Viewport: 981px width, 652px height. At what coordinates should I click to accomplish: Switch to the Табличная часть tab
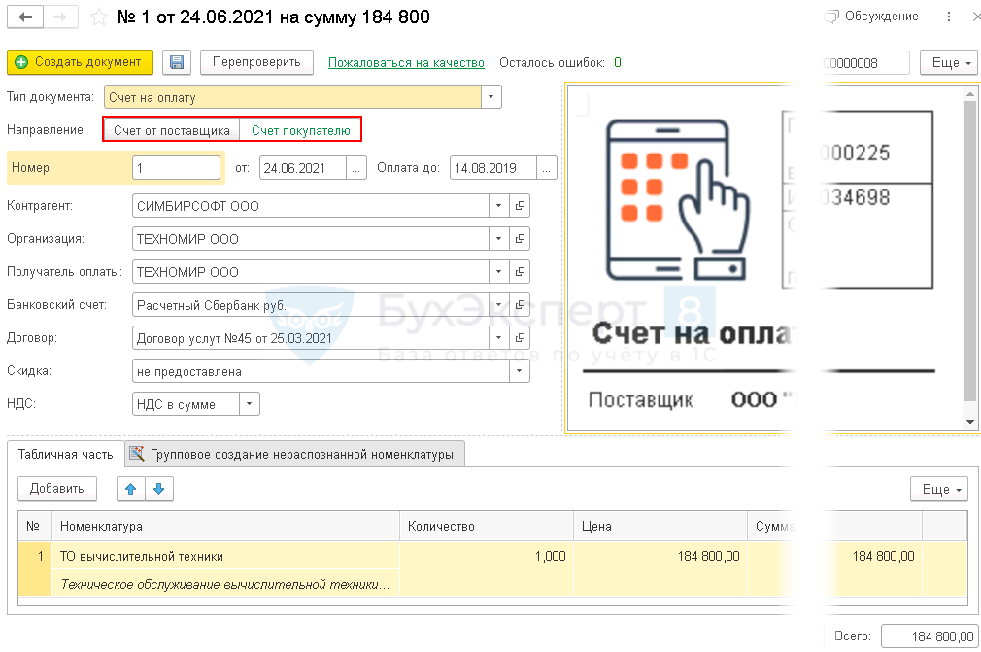[66, 455]
